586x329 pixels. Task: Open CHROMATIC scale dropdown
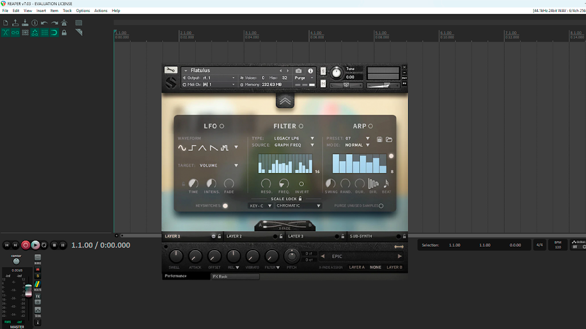point(298,206)
